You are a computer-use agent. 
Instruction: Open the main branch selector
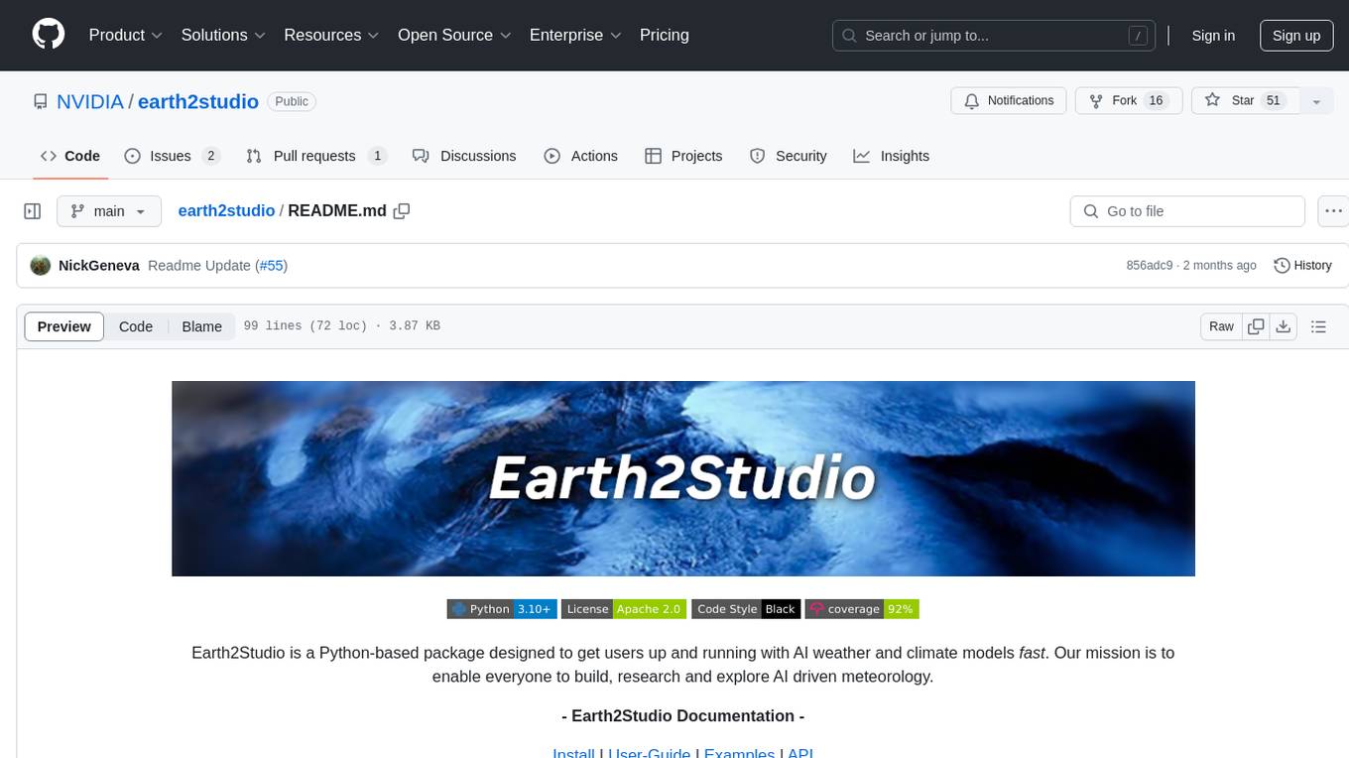(x=108, y=211)
